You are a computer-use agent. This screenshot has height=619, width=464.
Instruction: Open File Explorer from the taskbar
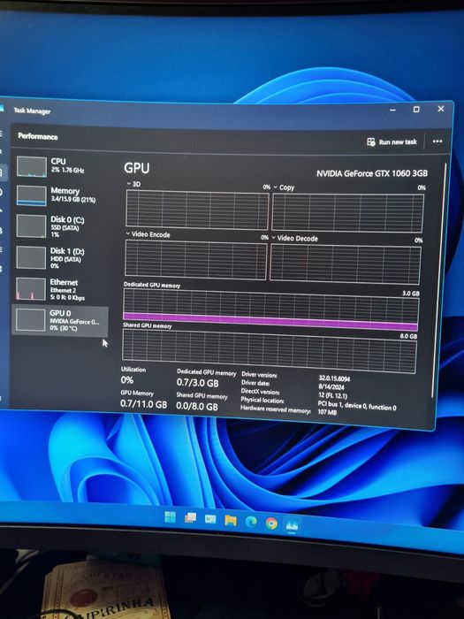pyautogui.click(x=231, y=520)
